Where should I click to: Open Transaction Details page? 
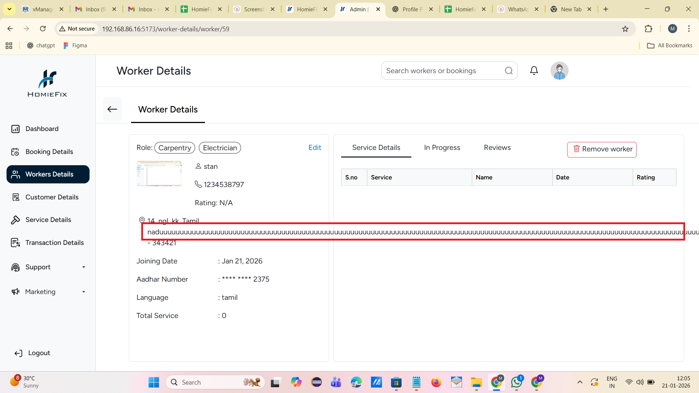pos(54,243)
